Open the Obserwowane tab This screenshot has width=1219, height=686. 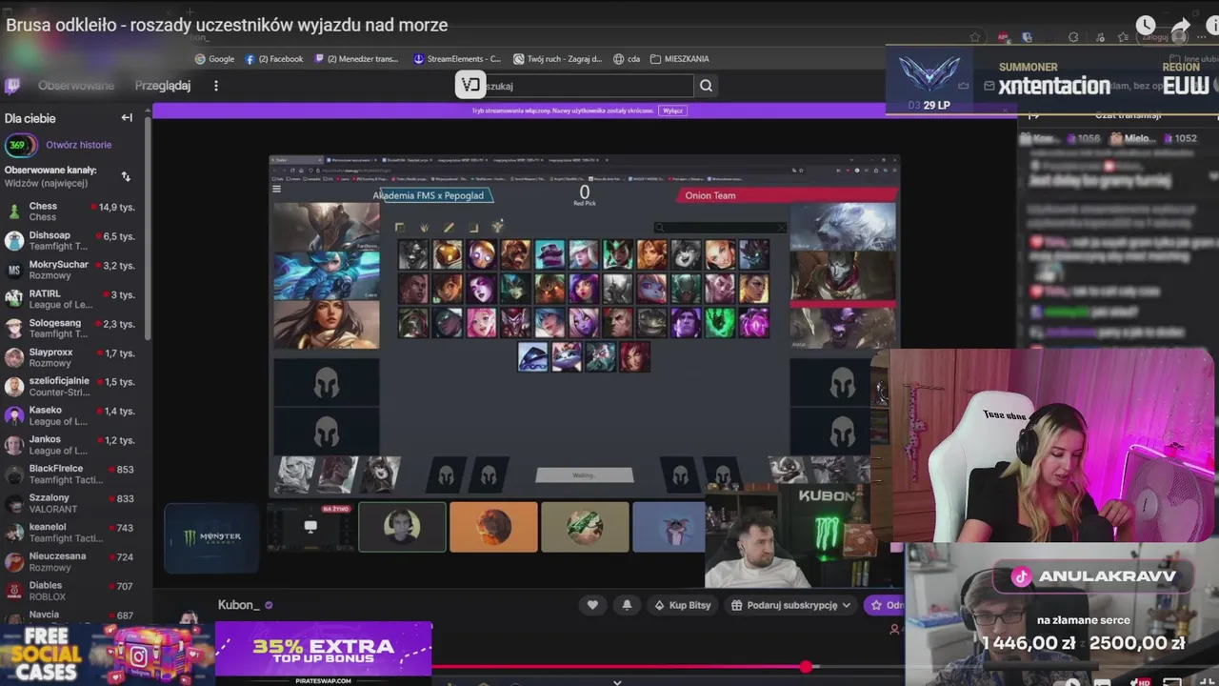tap(76, 86)
